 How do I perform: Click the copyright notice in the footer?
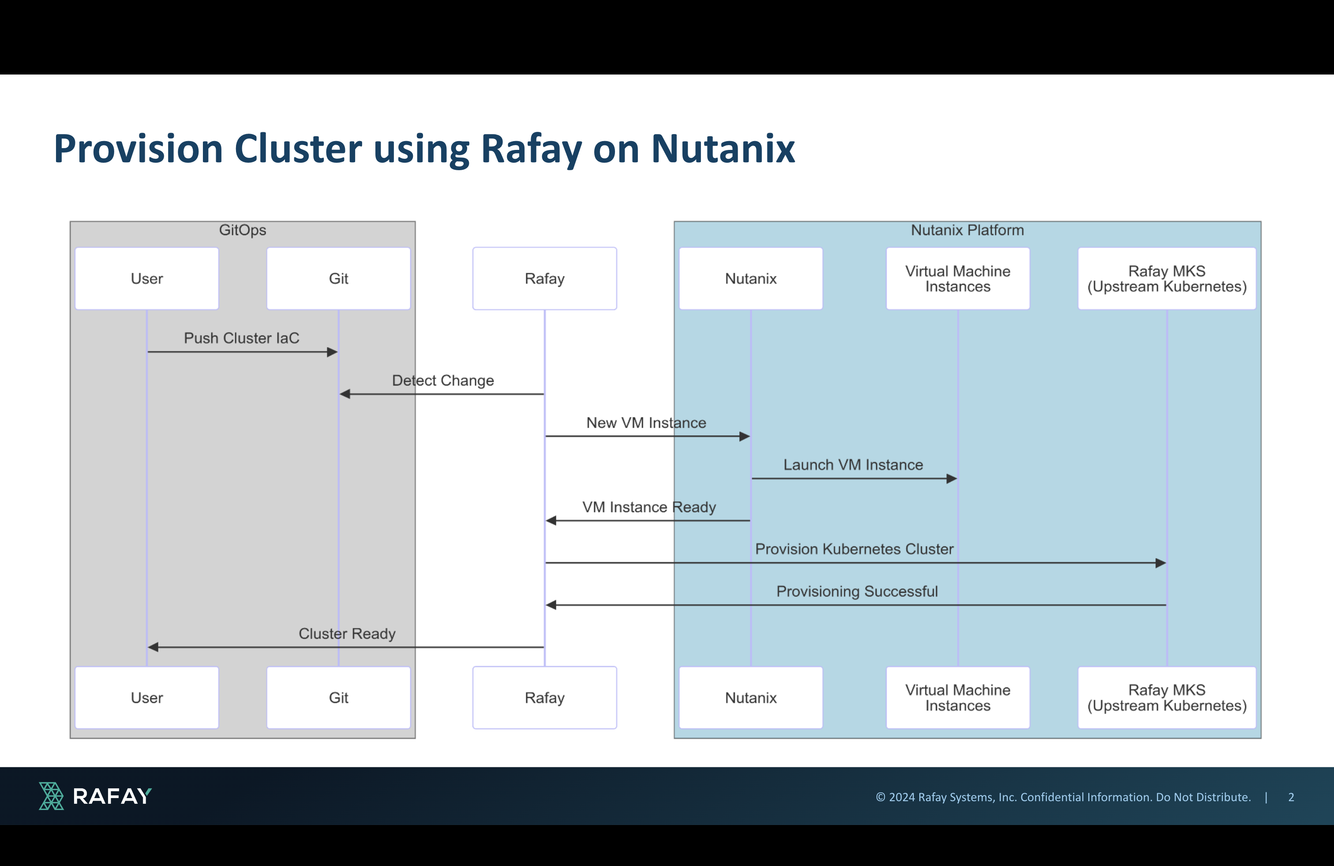click(x=1063, y=797)
